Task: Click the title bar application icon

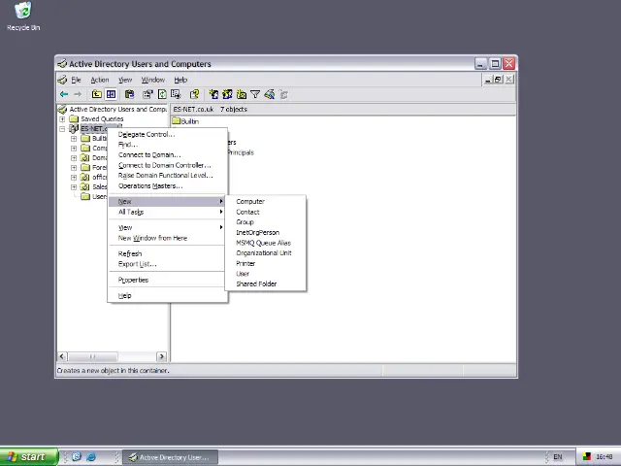Action: [x=62, y=64]
